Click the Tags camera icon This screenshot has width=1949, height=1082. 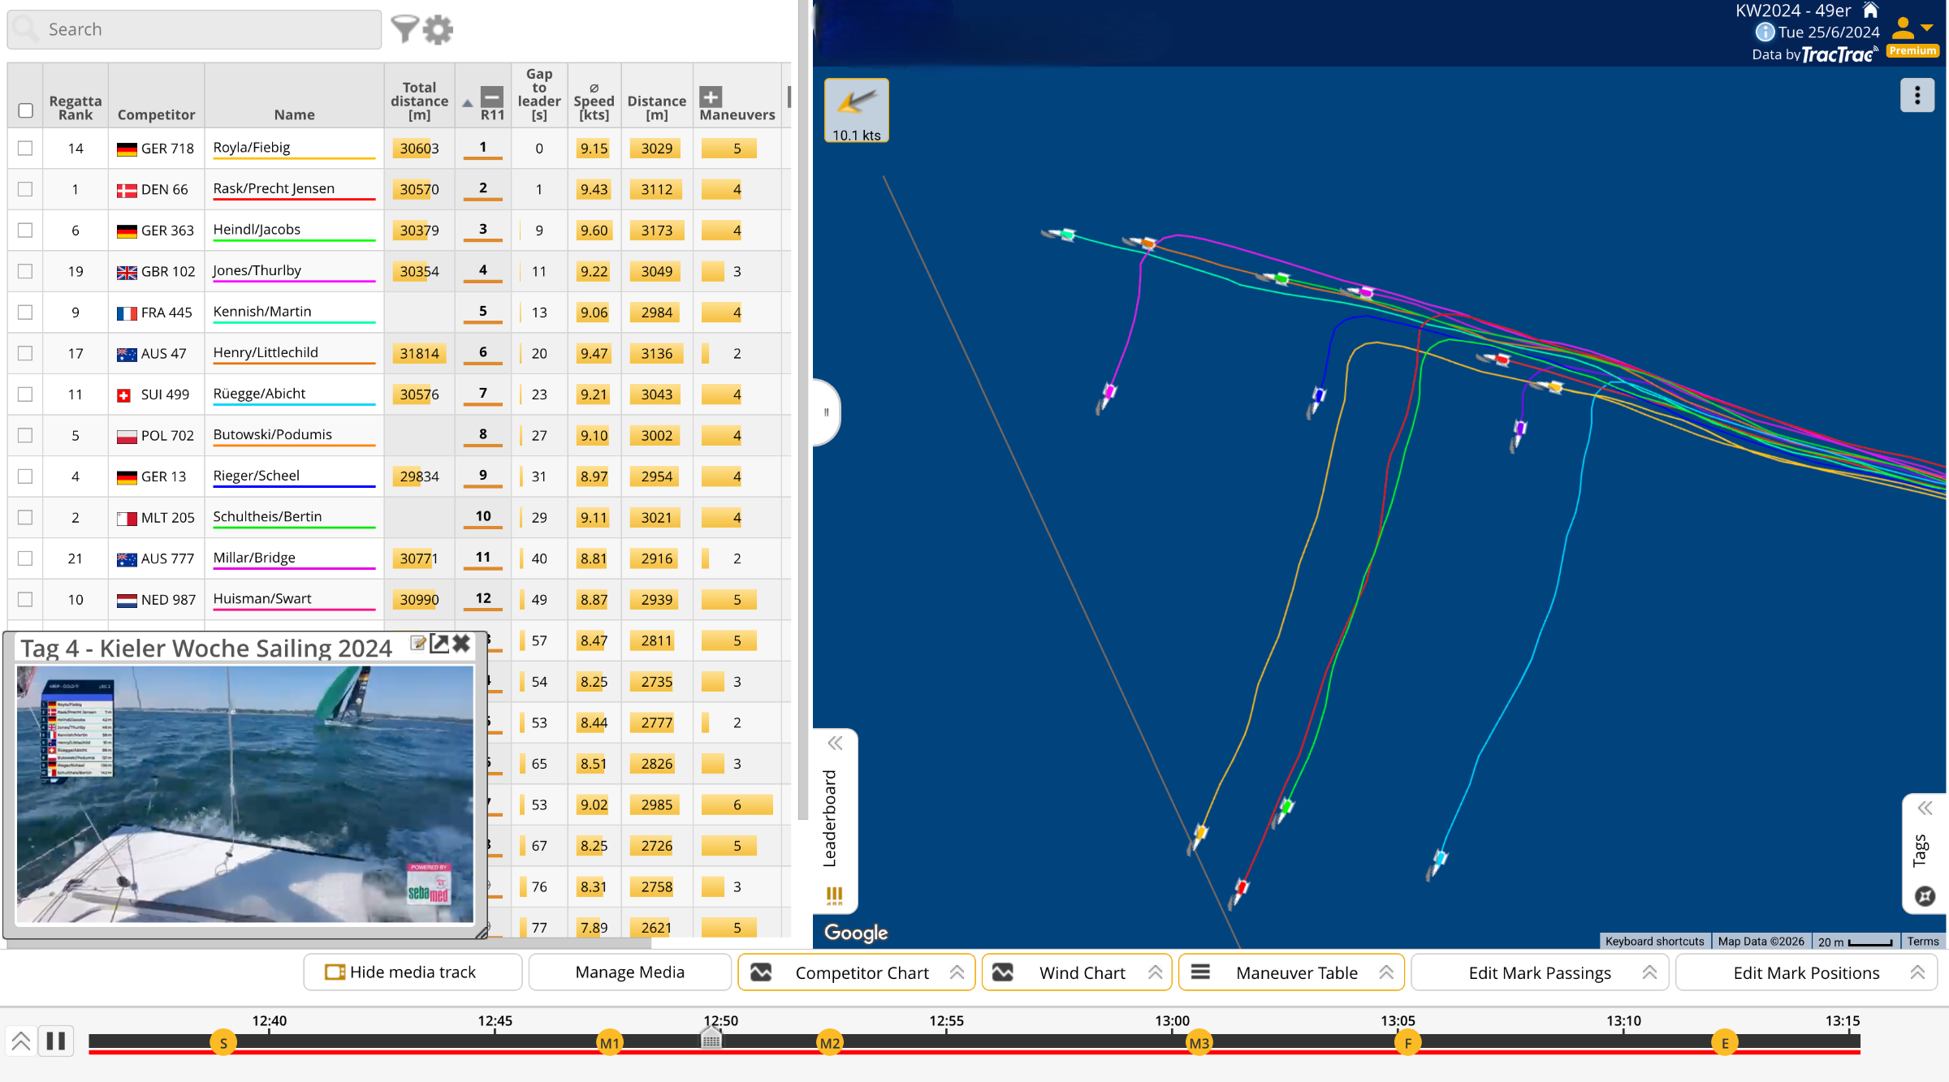tap(1925, 896)
